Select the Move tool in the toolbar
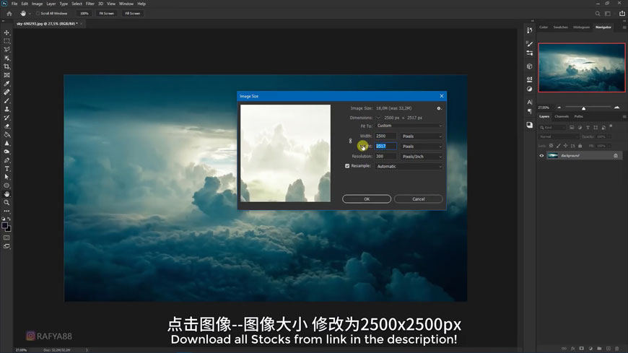 point(7,32)
